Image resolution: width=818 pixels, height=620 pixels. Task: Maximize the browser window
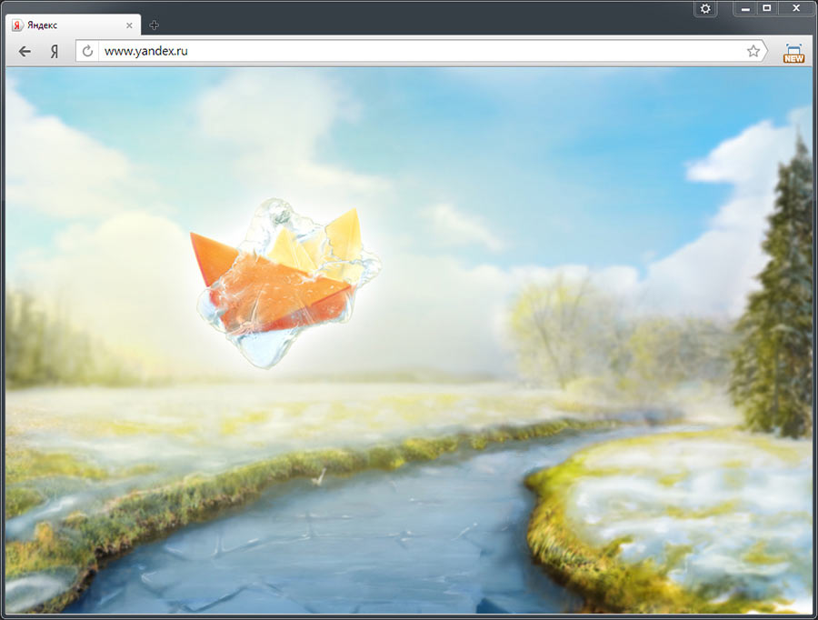766,8
